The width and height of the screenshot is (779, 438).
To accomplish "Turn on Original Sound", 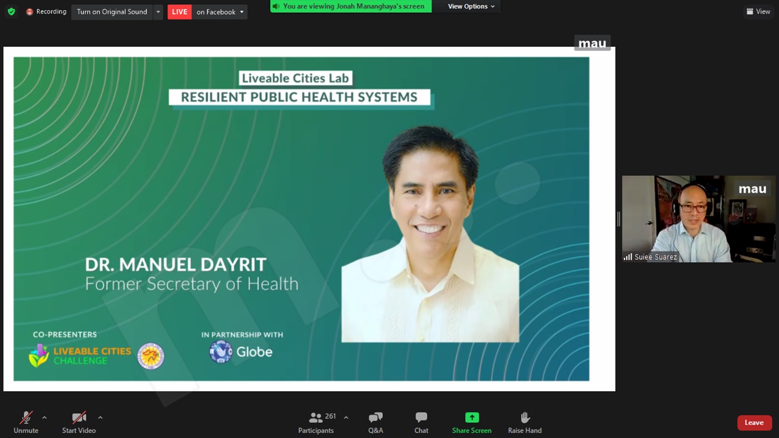I will [x=112, y=12].
